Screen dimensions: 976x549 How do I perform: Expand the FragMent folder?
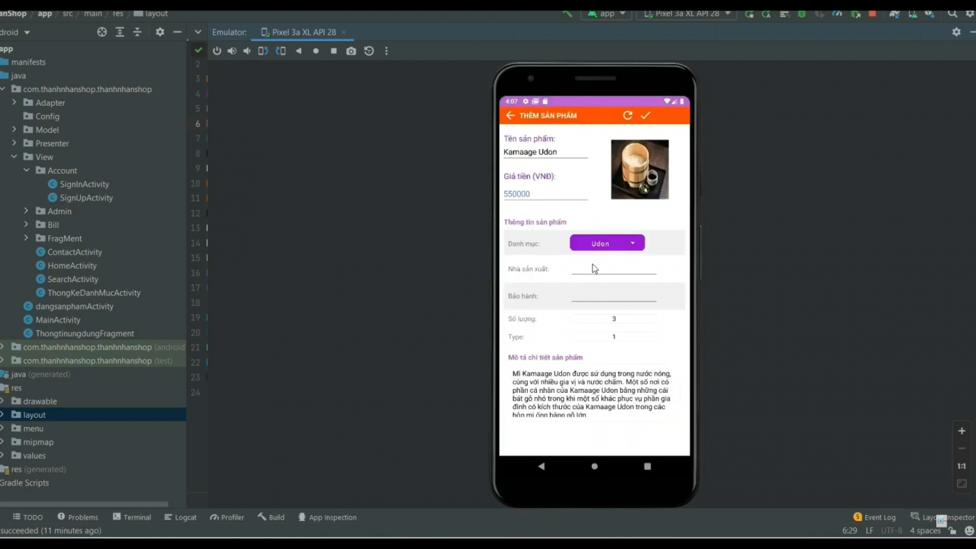click(x=26, y=238)
